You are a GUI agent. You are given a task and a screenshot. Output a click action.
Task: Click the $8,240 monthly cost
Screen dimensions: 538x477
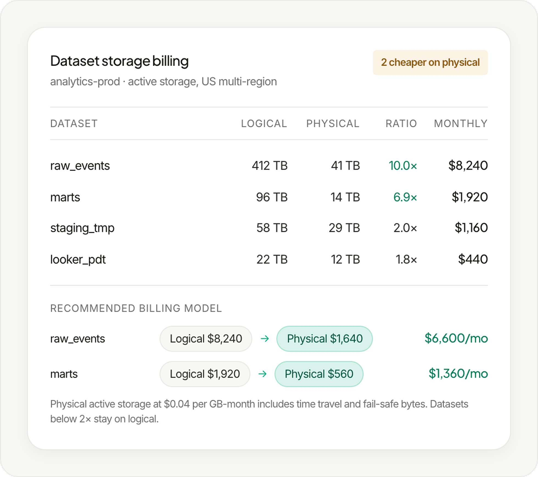468,166
